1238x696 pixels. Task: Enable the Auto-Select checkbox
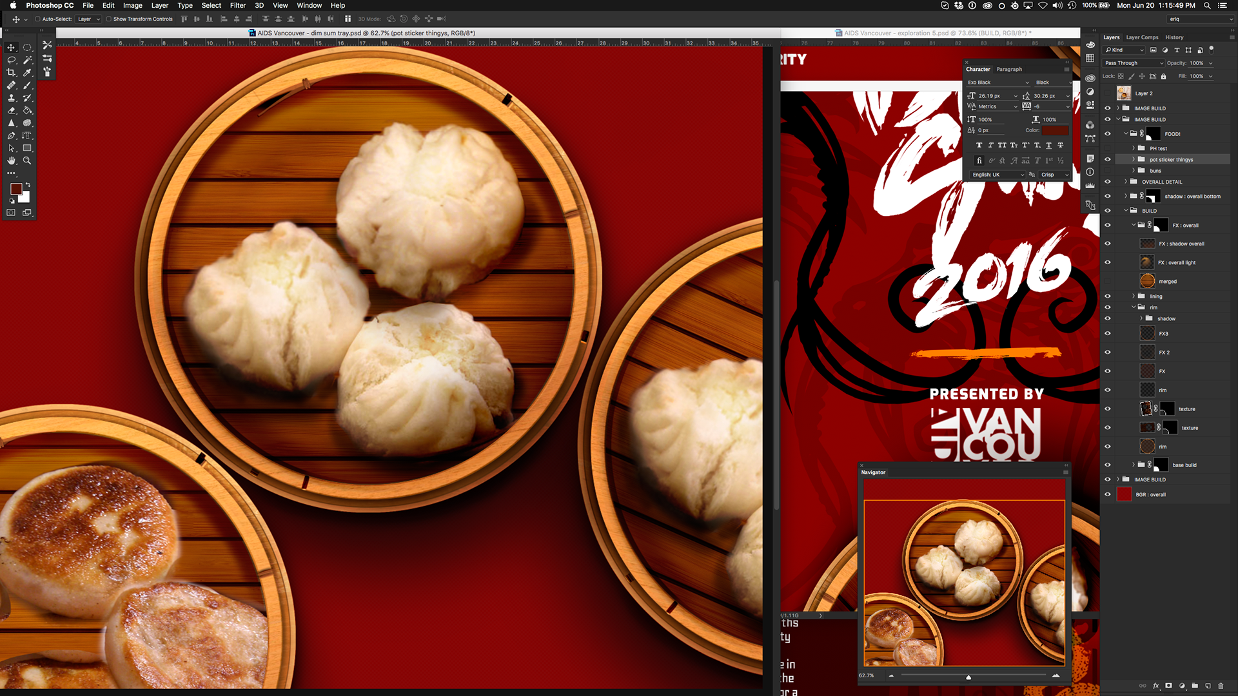[x=37, y=19]
